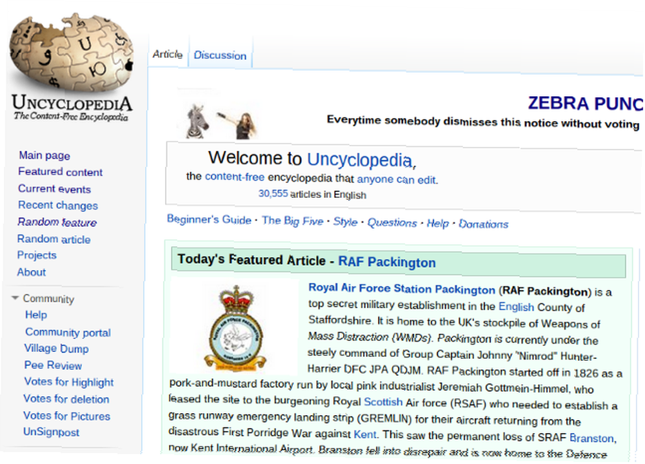The width and height of the screenshot is (645, 464).
Task: Open RAF Packington featured article heading
Action: click(386, 262)
